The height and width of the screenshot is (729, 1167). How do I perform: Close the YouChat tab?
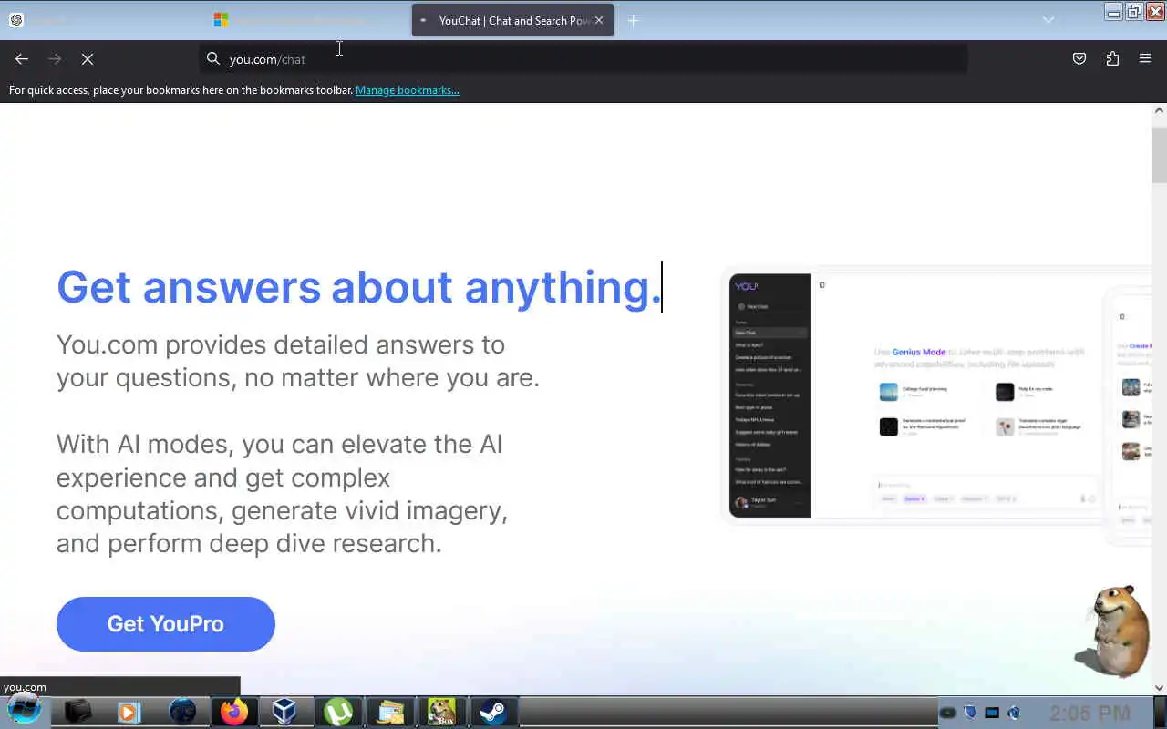[x=599, y=20]
